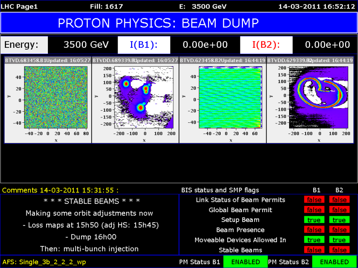
Task: Click B2 true flag for Moveable Devices Allowed In
Action: pyautogui.click(x=339, y=240)
